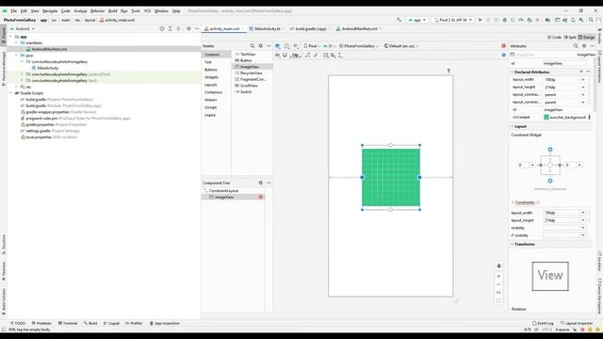Switch the editor to Design view

[586, 38]
